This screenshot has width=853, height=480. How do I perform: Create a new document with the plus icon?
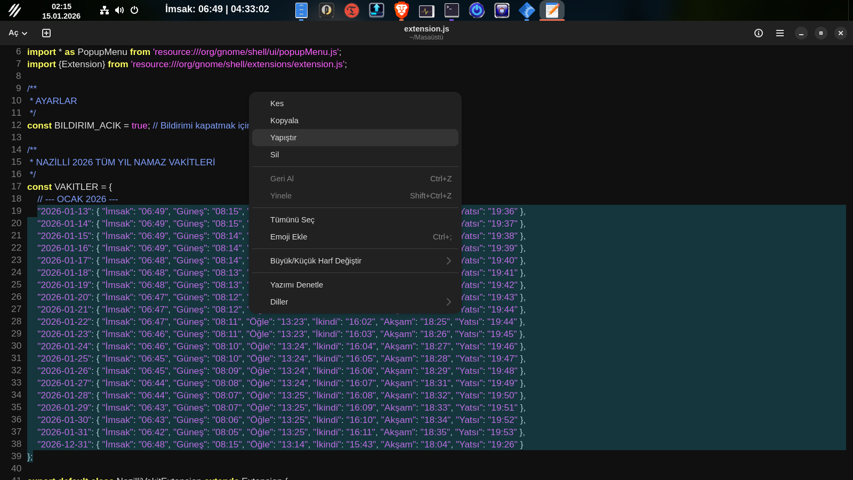click(x=46, y=33)
